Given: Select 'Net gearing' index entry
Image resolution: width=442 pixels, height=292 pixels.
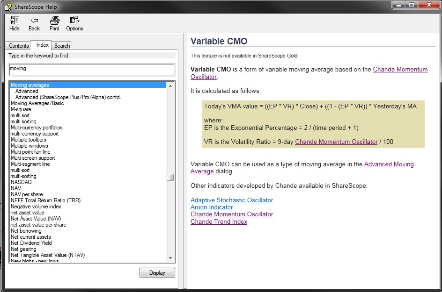Looking at the screenshot, I should point(23,249).
